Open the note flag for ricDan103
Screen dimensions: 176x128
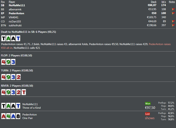[x=173, y=21]
